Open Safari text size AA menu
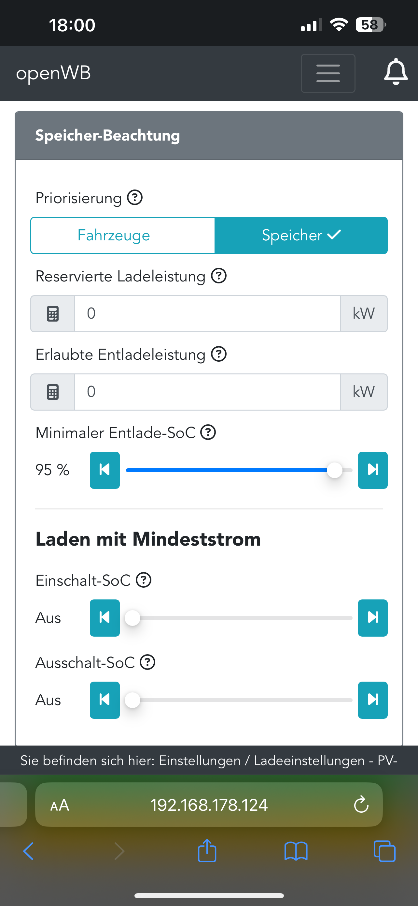 (60, 805)
